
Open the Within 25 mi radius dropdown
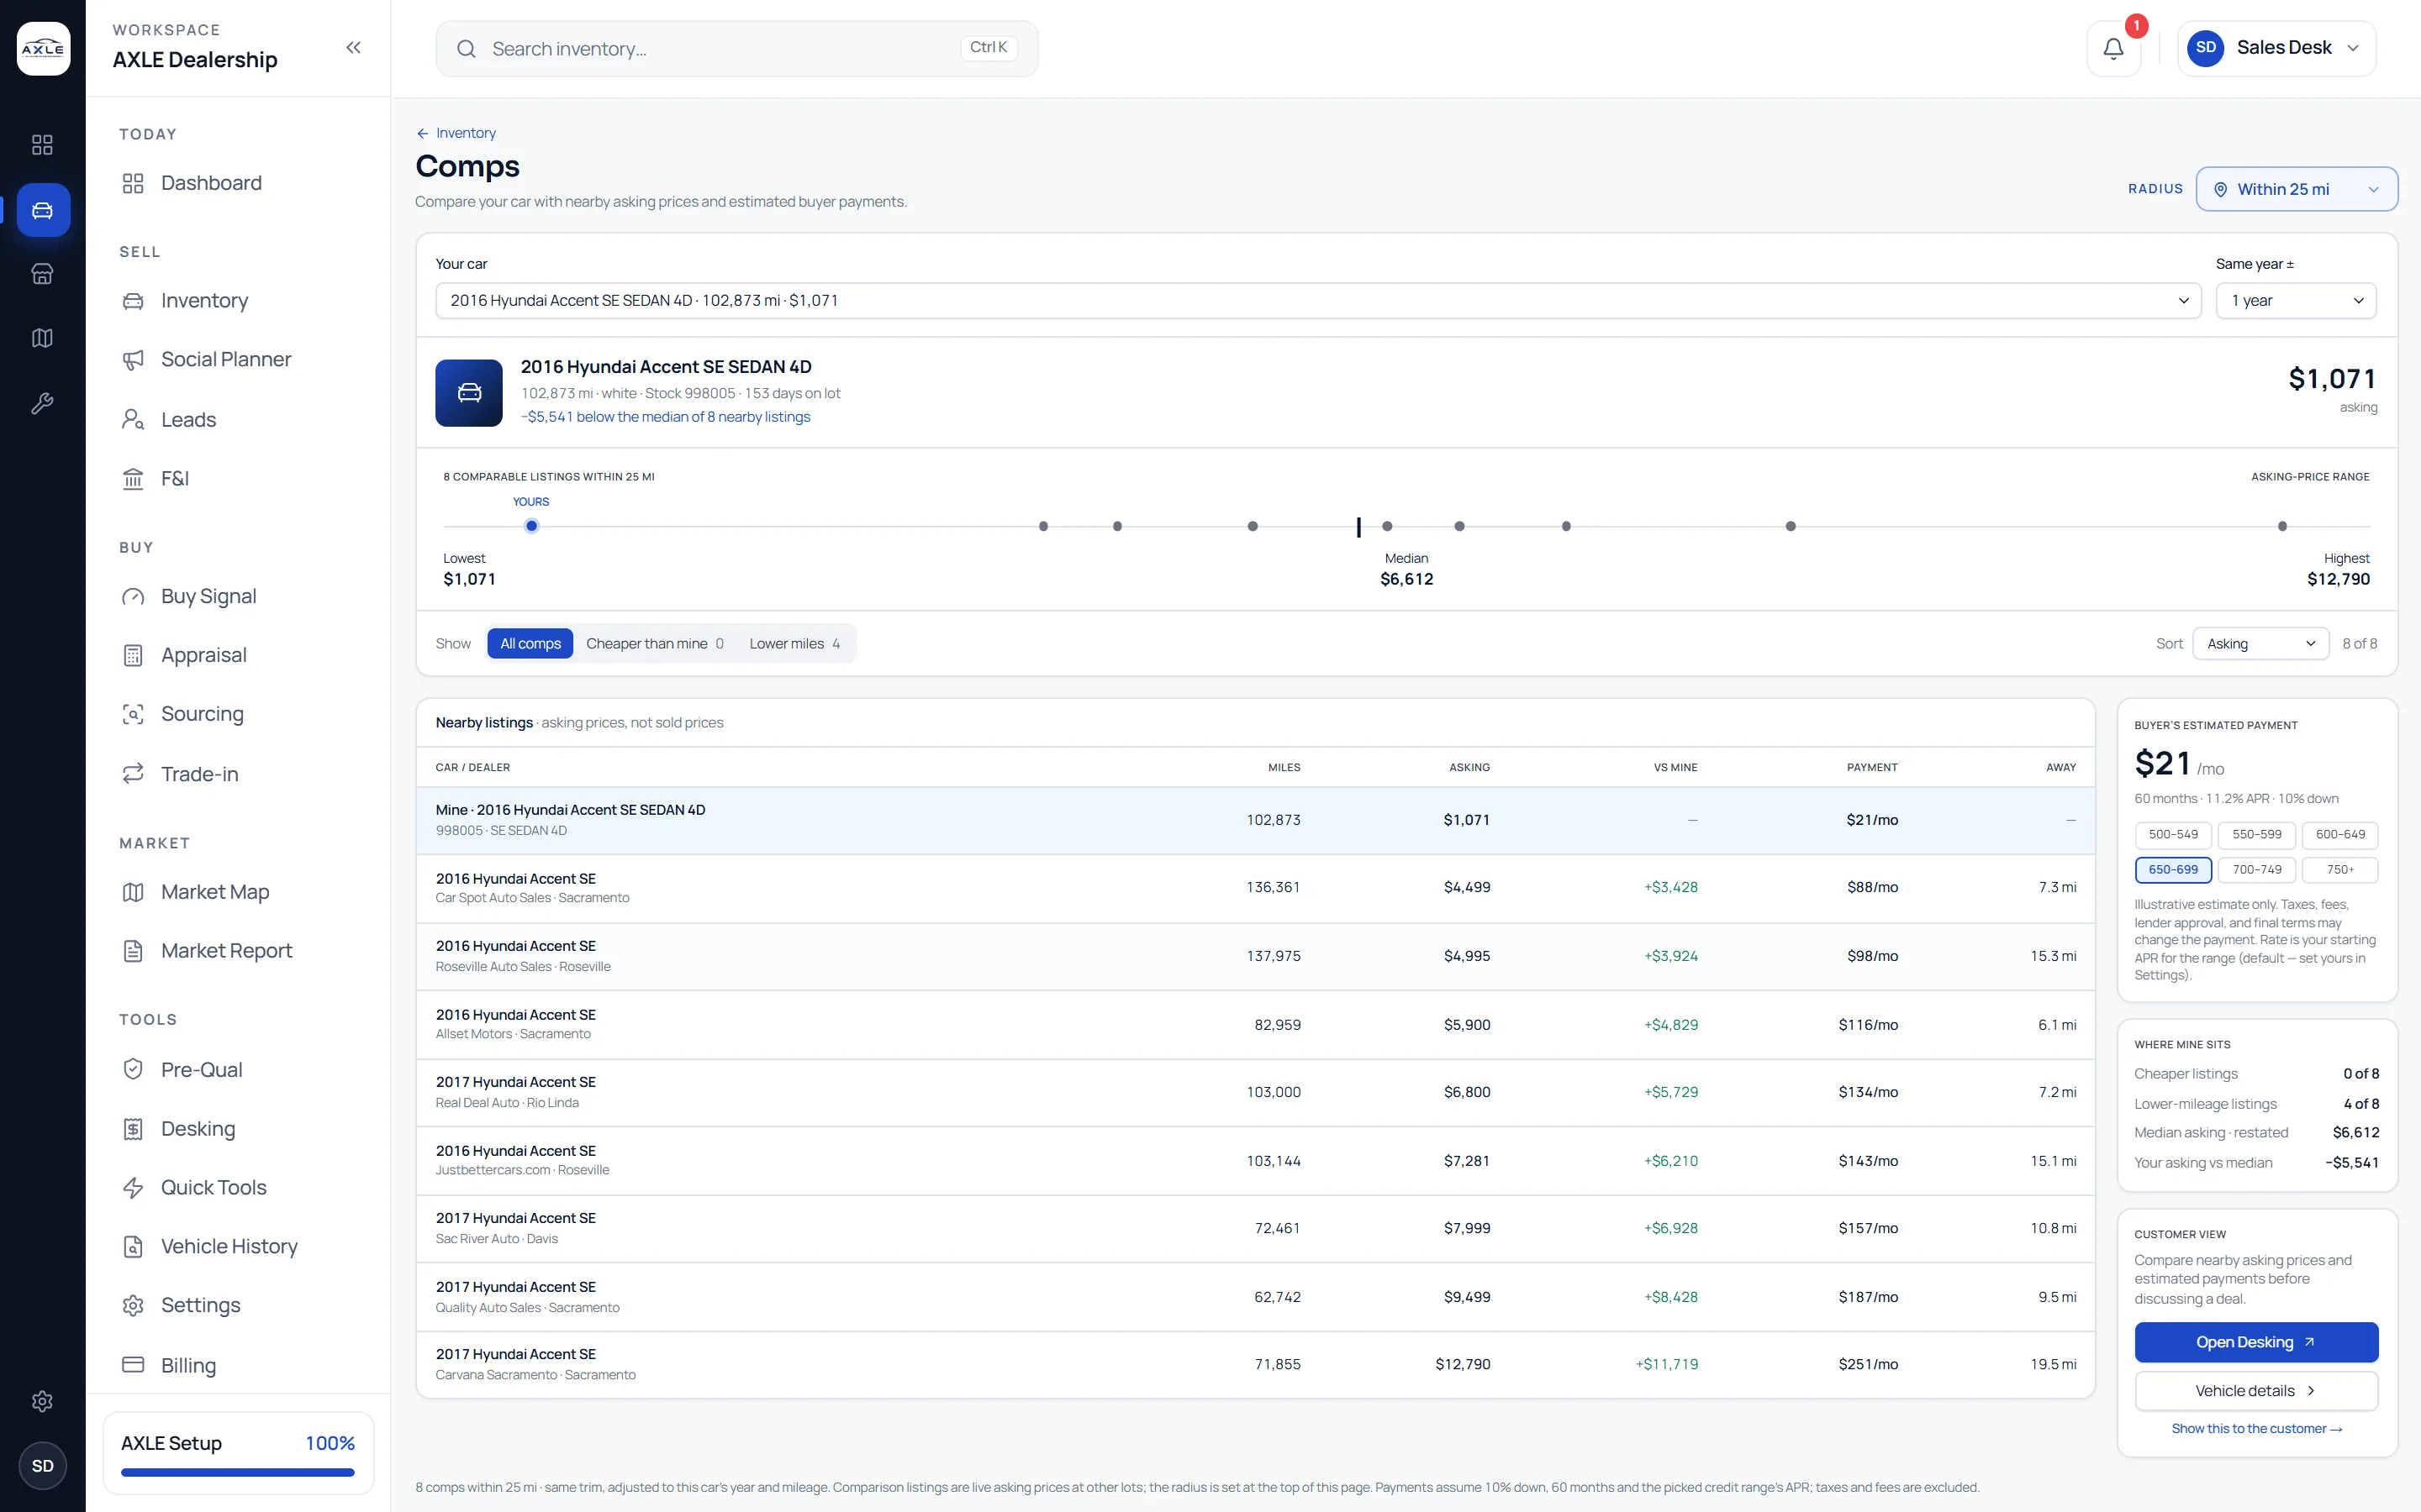coord(2296,189)
